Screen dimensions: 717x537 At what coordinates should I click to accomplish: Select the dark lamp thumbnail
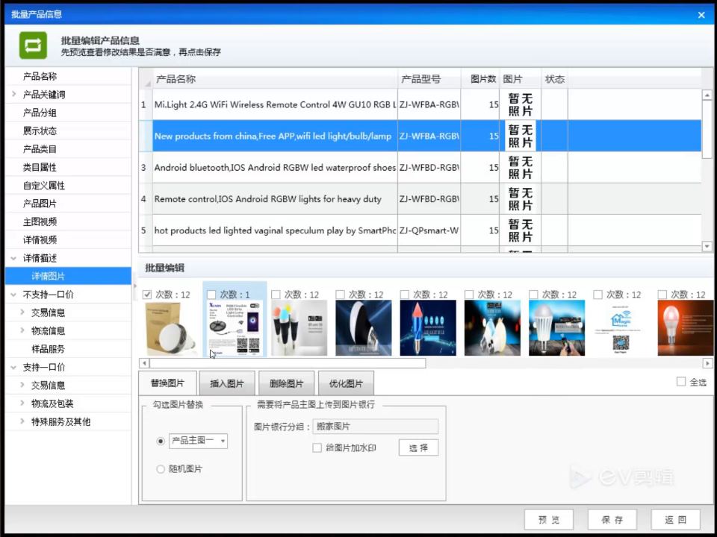pos(364,328)
